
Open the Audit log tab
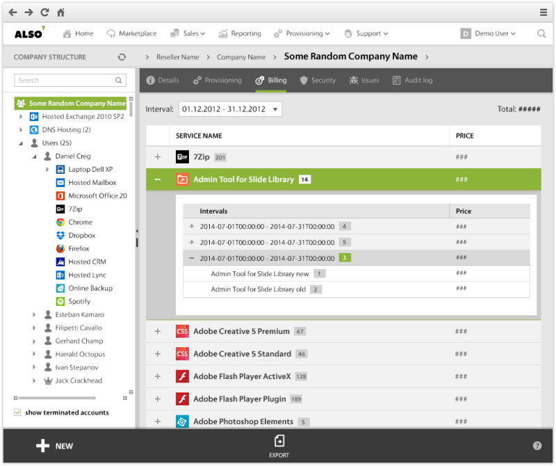412,80
